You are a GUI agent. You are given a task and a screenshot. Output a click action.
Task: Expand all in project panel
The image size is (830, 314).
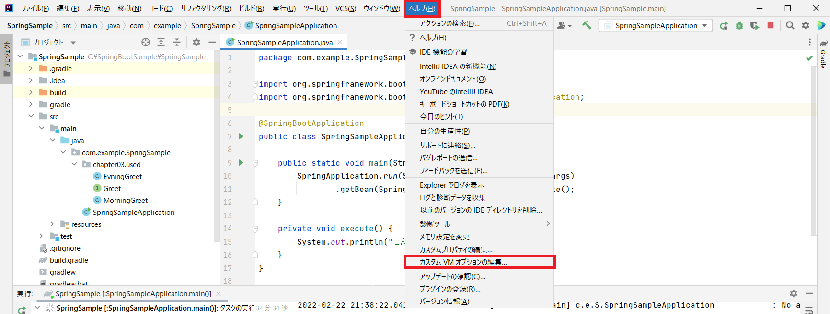pos(161,42)
